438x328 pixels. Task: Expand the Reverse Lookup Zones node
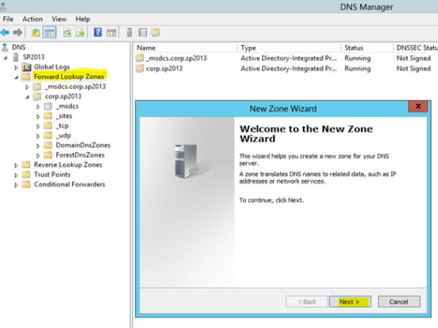pos(16,165)
